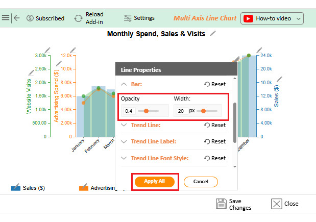Click the back arrow icon
The image size is (316, 222).
coord(17,18)
